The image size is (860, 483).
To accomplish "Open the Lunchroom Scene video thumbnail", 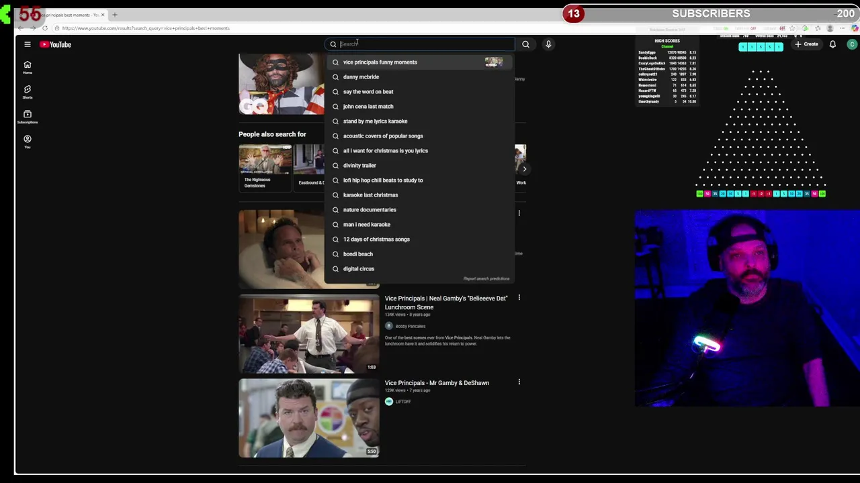I will [x=309, y=334].
